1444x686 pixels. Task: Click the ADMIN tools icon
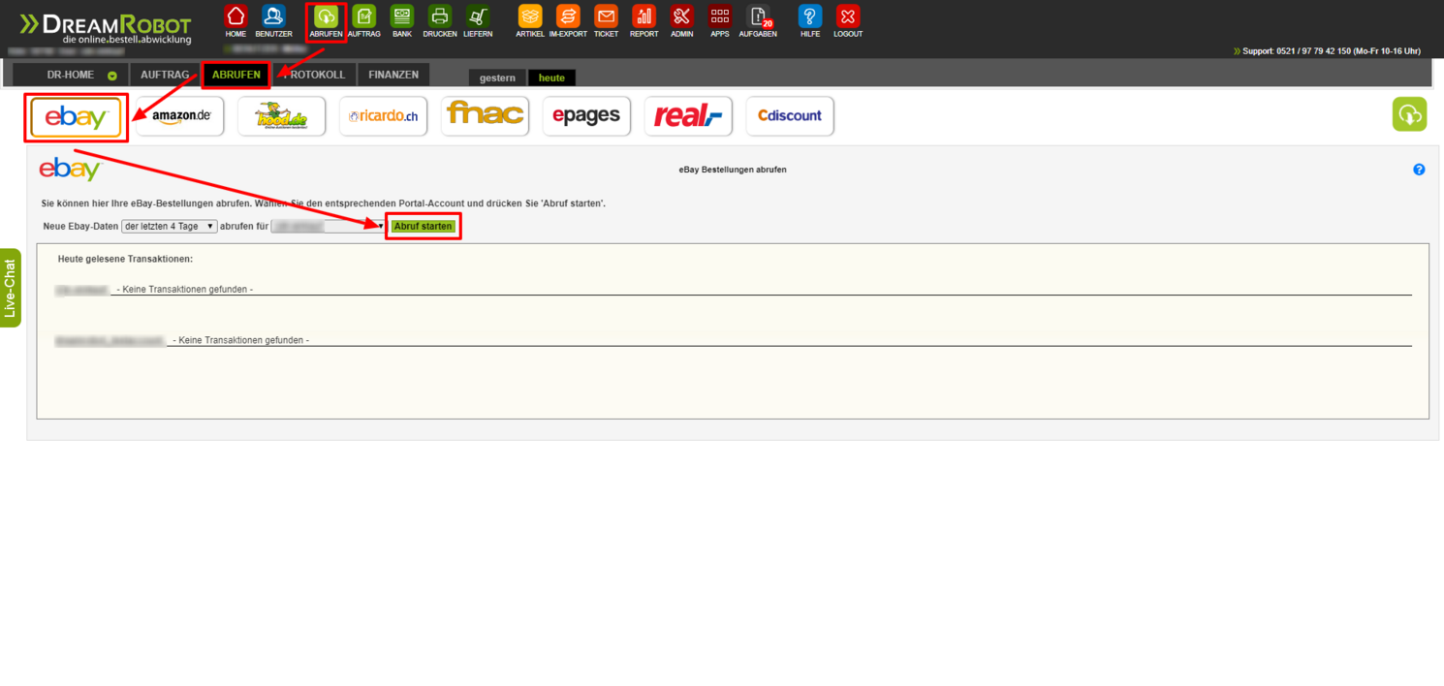682,16
